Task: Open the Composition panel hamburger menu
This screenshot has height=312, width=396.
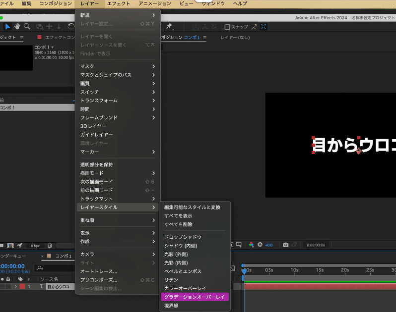Action: pyautogui.click(x=205, y=38)
